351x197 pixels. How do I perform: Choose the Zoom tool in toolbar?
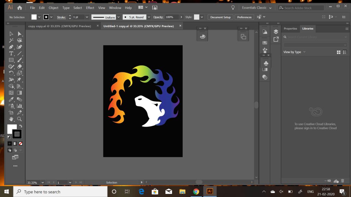point(20,119)
